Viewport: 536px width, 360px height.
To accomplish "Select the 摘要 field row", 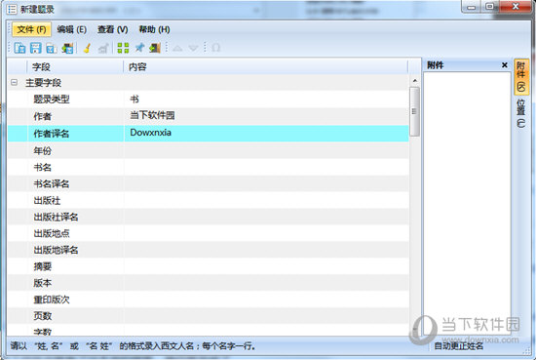I will click(209, 266).
